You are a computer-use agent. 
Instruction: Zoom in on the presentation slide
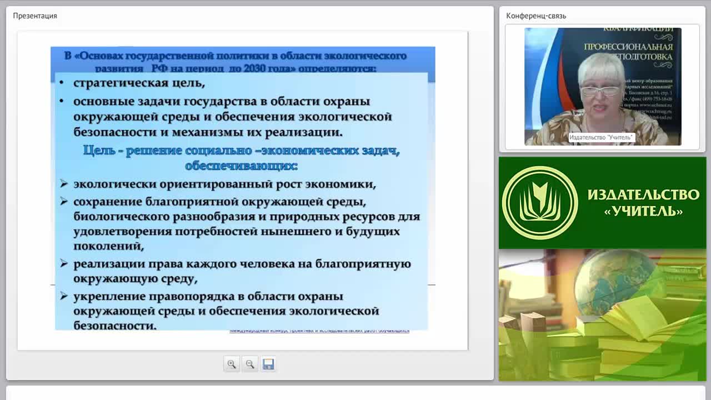click(x=232, y=364)
